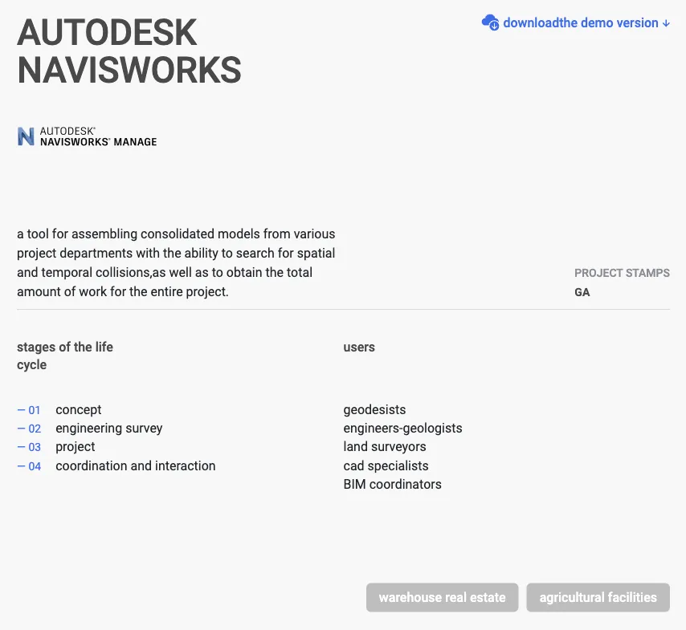Click the "geodesists" user entry
The width and height of the screenshot is (686, 630).
tap(374, 409)
